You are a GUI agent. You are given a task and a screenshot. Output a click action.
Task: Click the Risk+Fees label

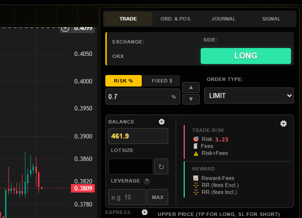click(x=215, y=153)
